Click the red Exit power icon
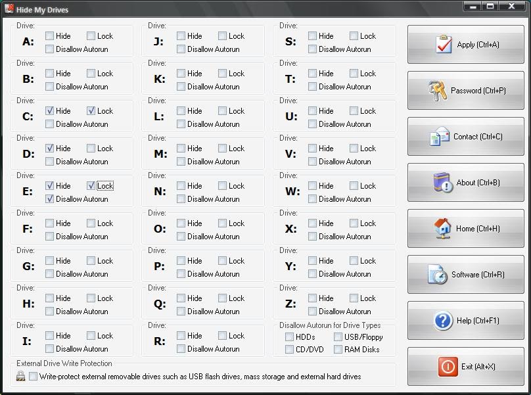 [x=448, y=367]
